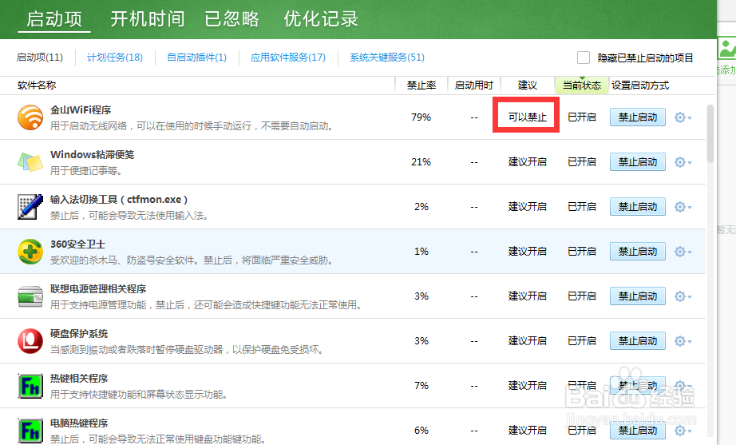Click the 6% disable rate value
This screenshot has width=736, height=445.
(421, 431)
